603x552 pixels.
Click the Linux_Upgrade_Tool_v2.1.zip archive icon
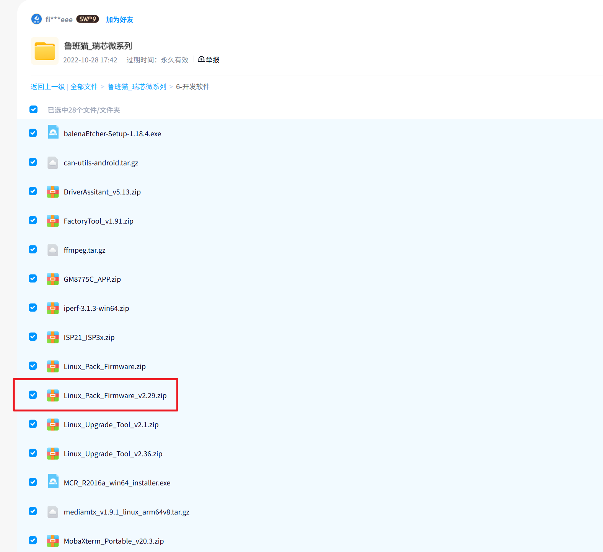point(53,424)
